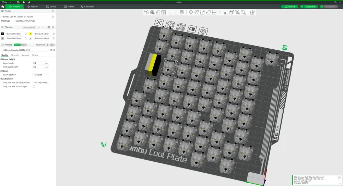Open filament 4 Bambu PLA Basic dropdown
This screenshot has height=186, width=343.
pyautogui.click(x=43, y=38)
